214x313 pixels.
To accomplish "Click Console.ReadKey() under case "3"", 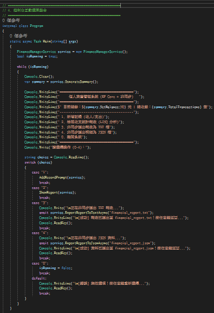I will tap(56, 223).
